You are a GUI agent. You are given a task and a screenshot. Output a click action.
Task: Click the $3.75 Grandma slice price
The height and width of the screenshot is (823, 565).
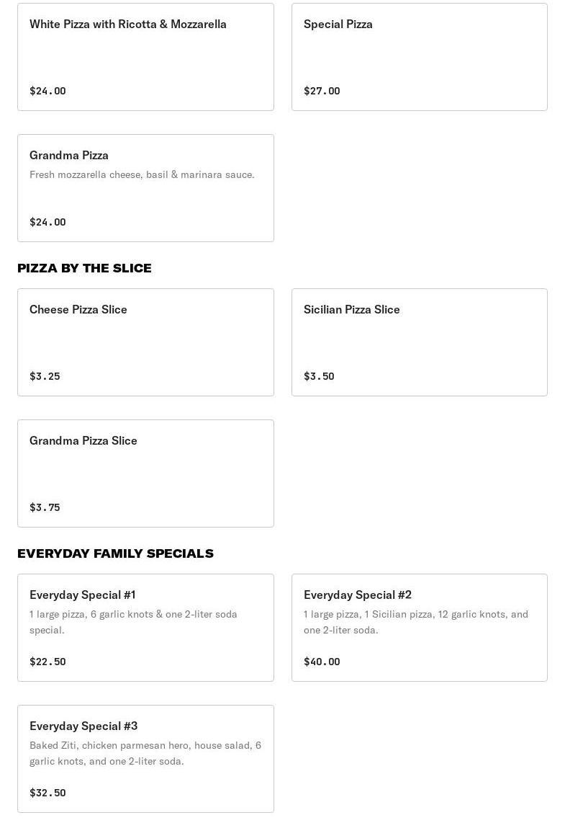(45, 507)
